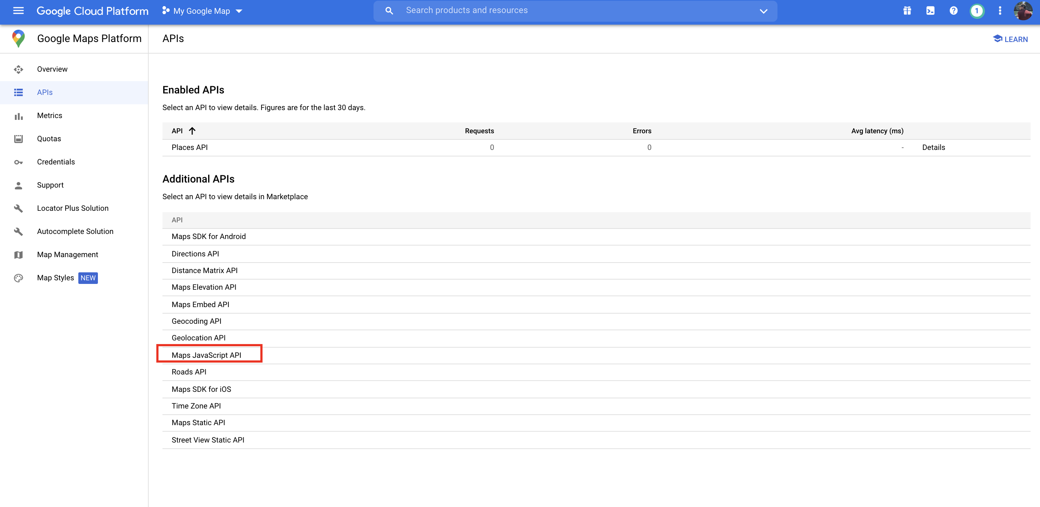Viewport: 1040px width, 507px height.
Task: Open Credentials in the sidebar
Action: [x=56, y=162]
